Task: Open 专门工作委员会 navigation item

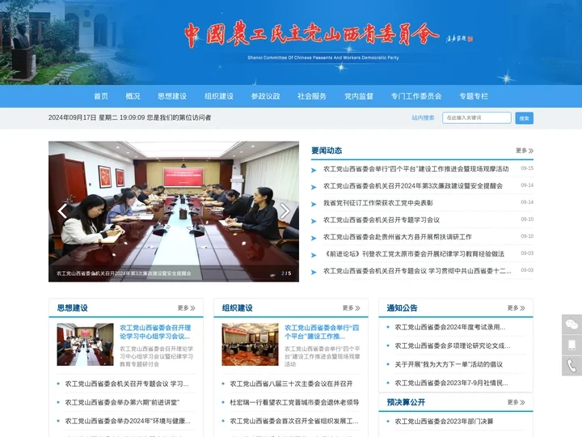Action: (x=416, y=96)
